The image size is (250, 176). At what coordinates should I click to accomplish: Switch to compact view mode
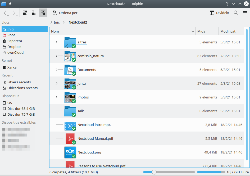[x=34, y=13]
